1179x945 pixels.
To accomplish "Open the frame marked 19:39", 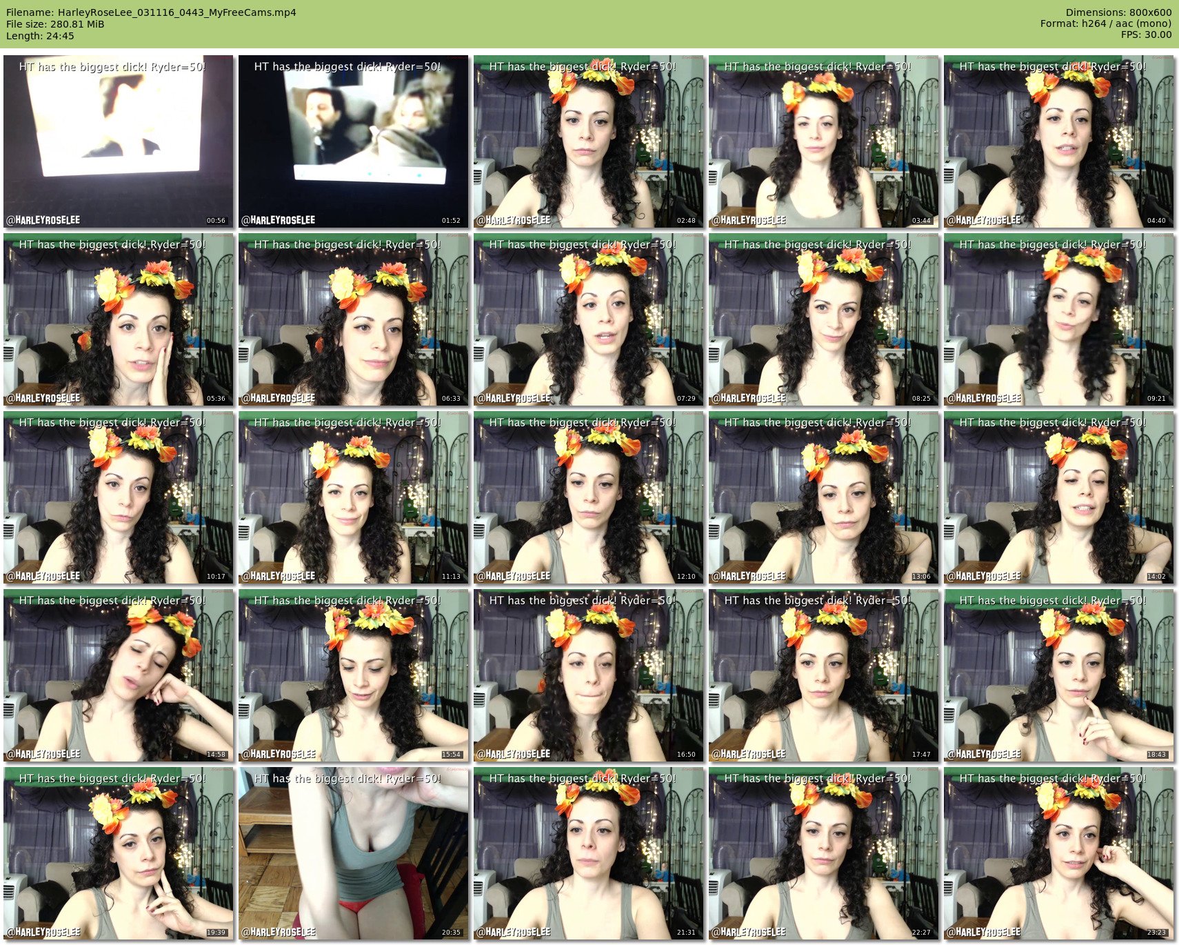I will (119, 853).
